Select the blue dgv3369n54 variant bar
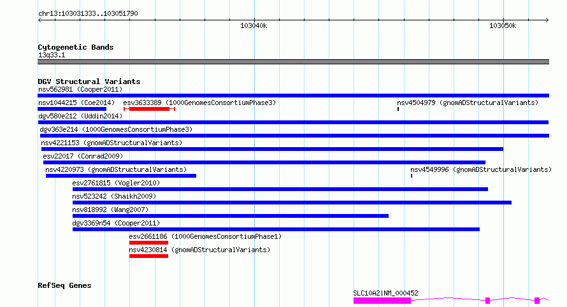Viewport: 567px width, 307px height. coord(276,229)
